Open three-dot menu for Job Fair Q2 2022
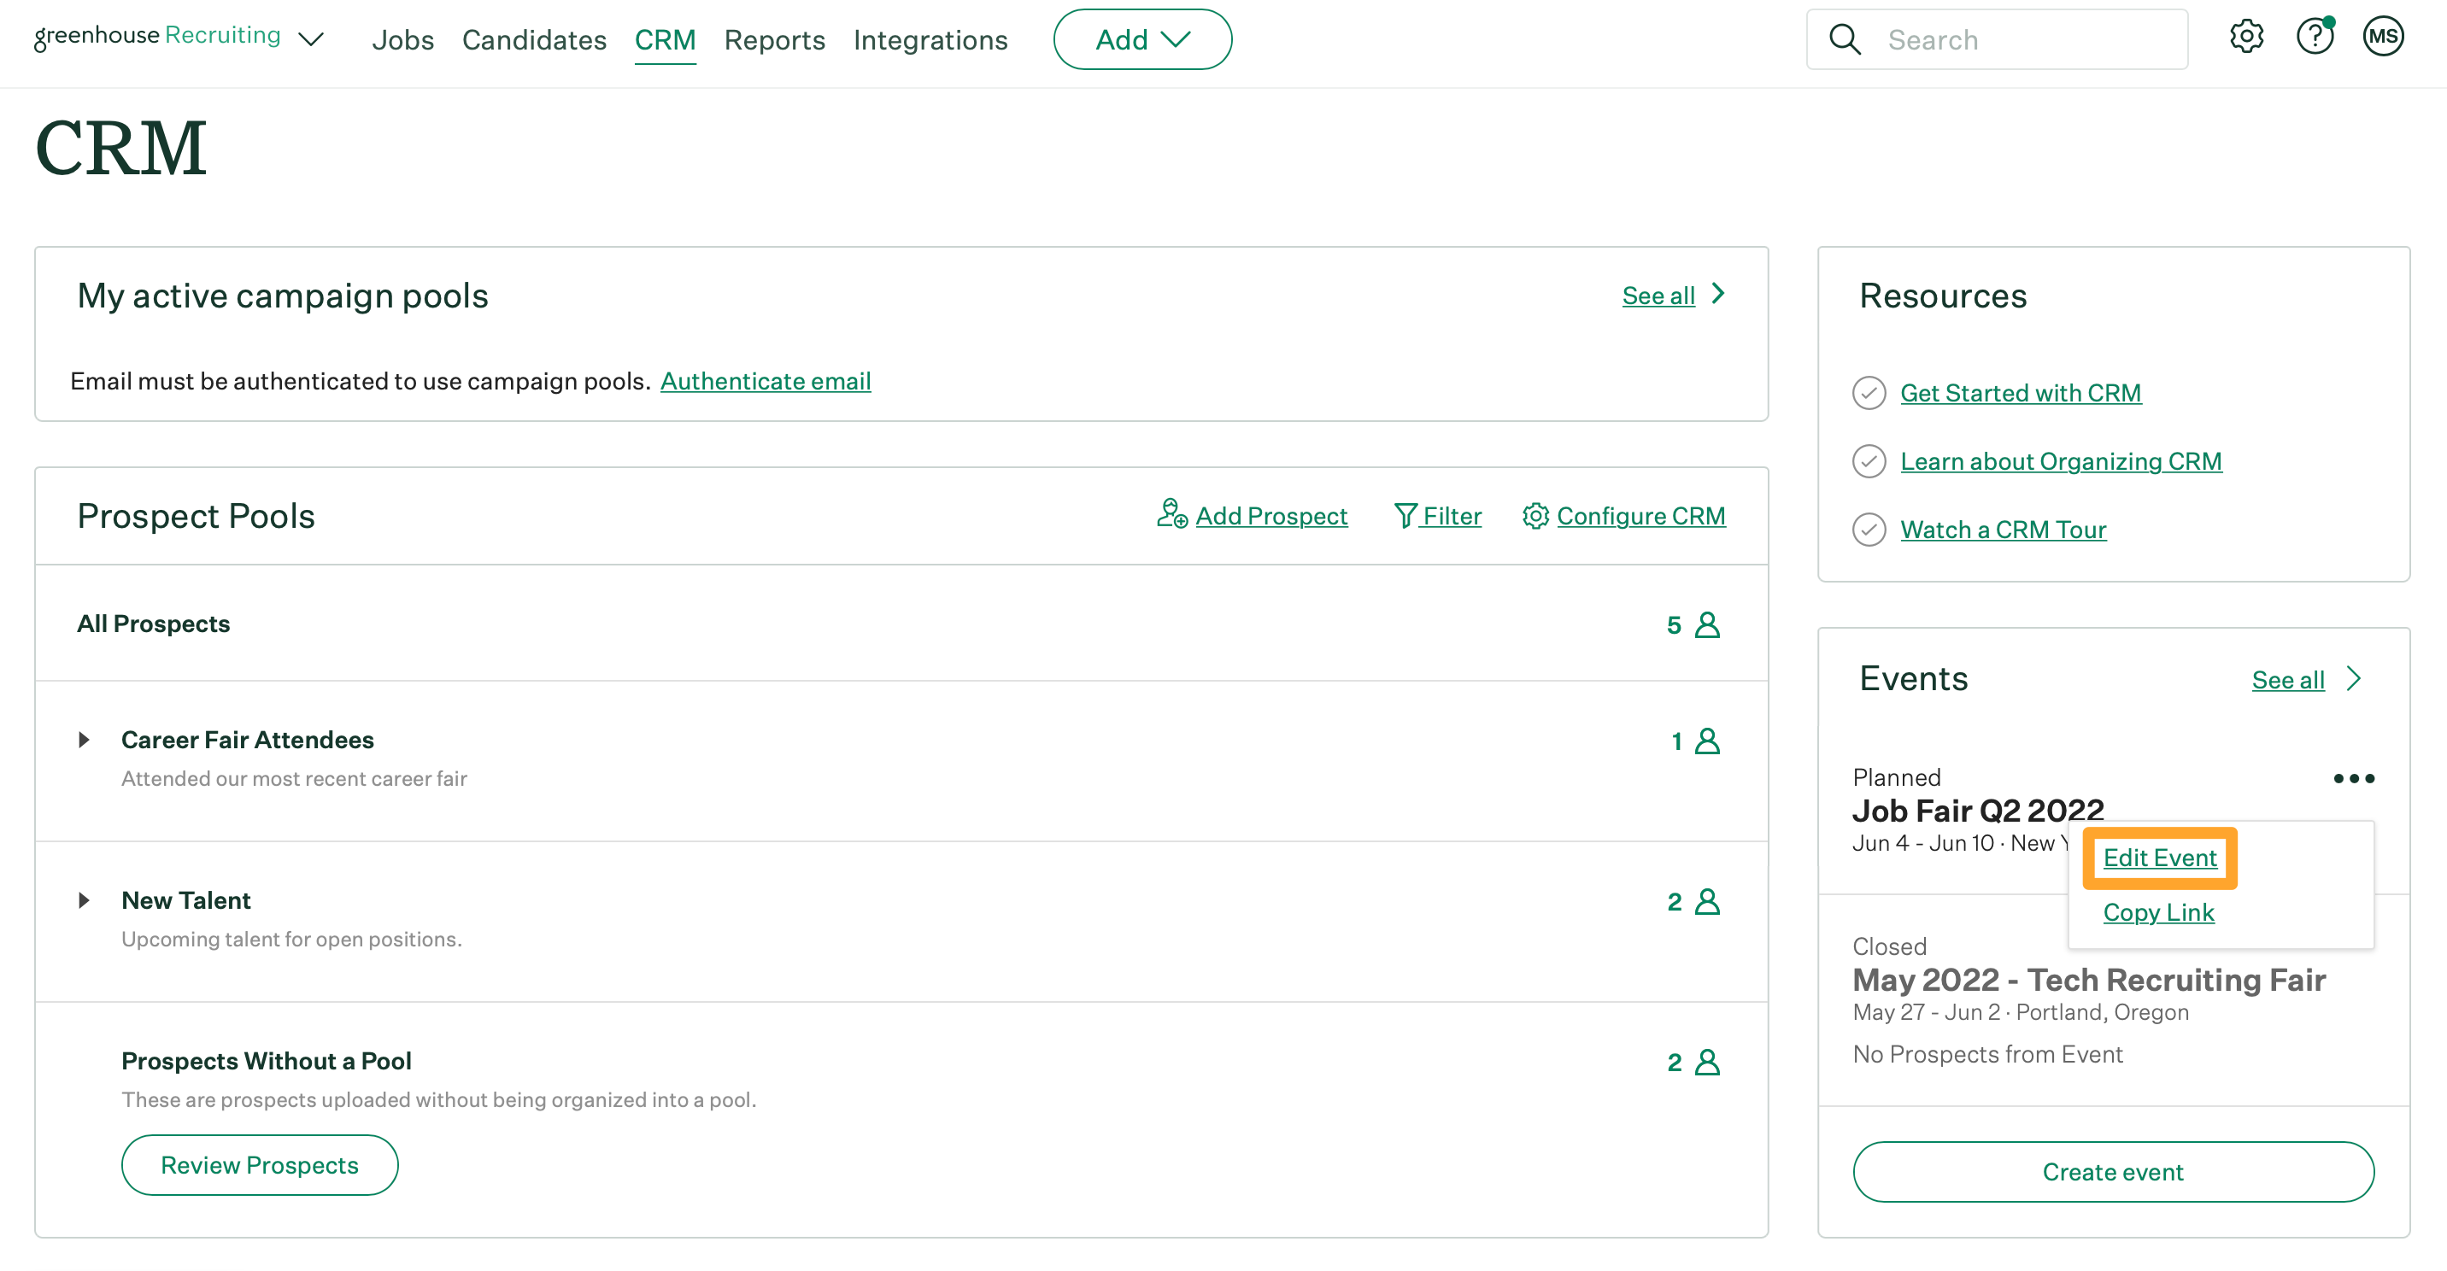The image size is (2447, 1271). 2353,779
